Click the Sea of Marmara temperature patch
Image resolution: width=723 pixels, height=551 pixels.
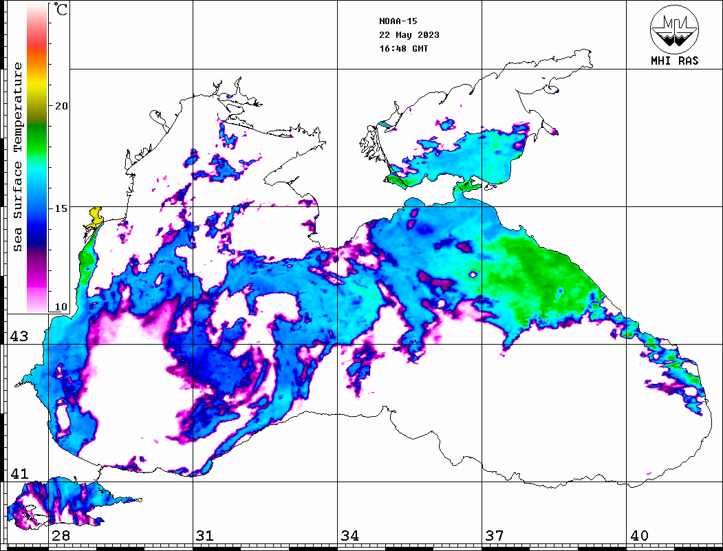(69, 501)
